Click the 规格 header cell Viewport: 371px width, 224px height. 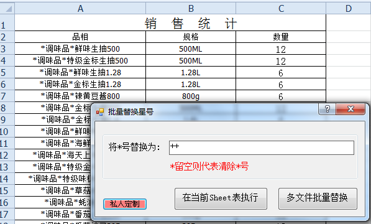tap(191, 37)
